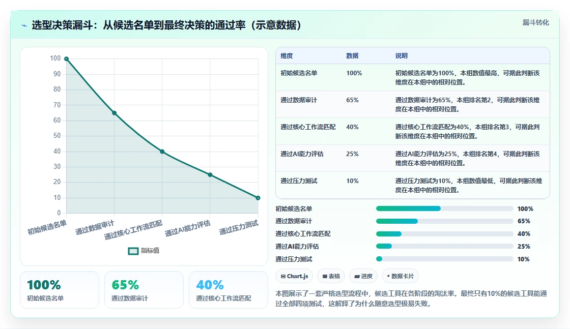Viewport: 570px width, 329px height.
Task: Click the 通过数据审计 table row label
Action: coord(299,100)
